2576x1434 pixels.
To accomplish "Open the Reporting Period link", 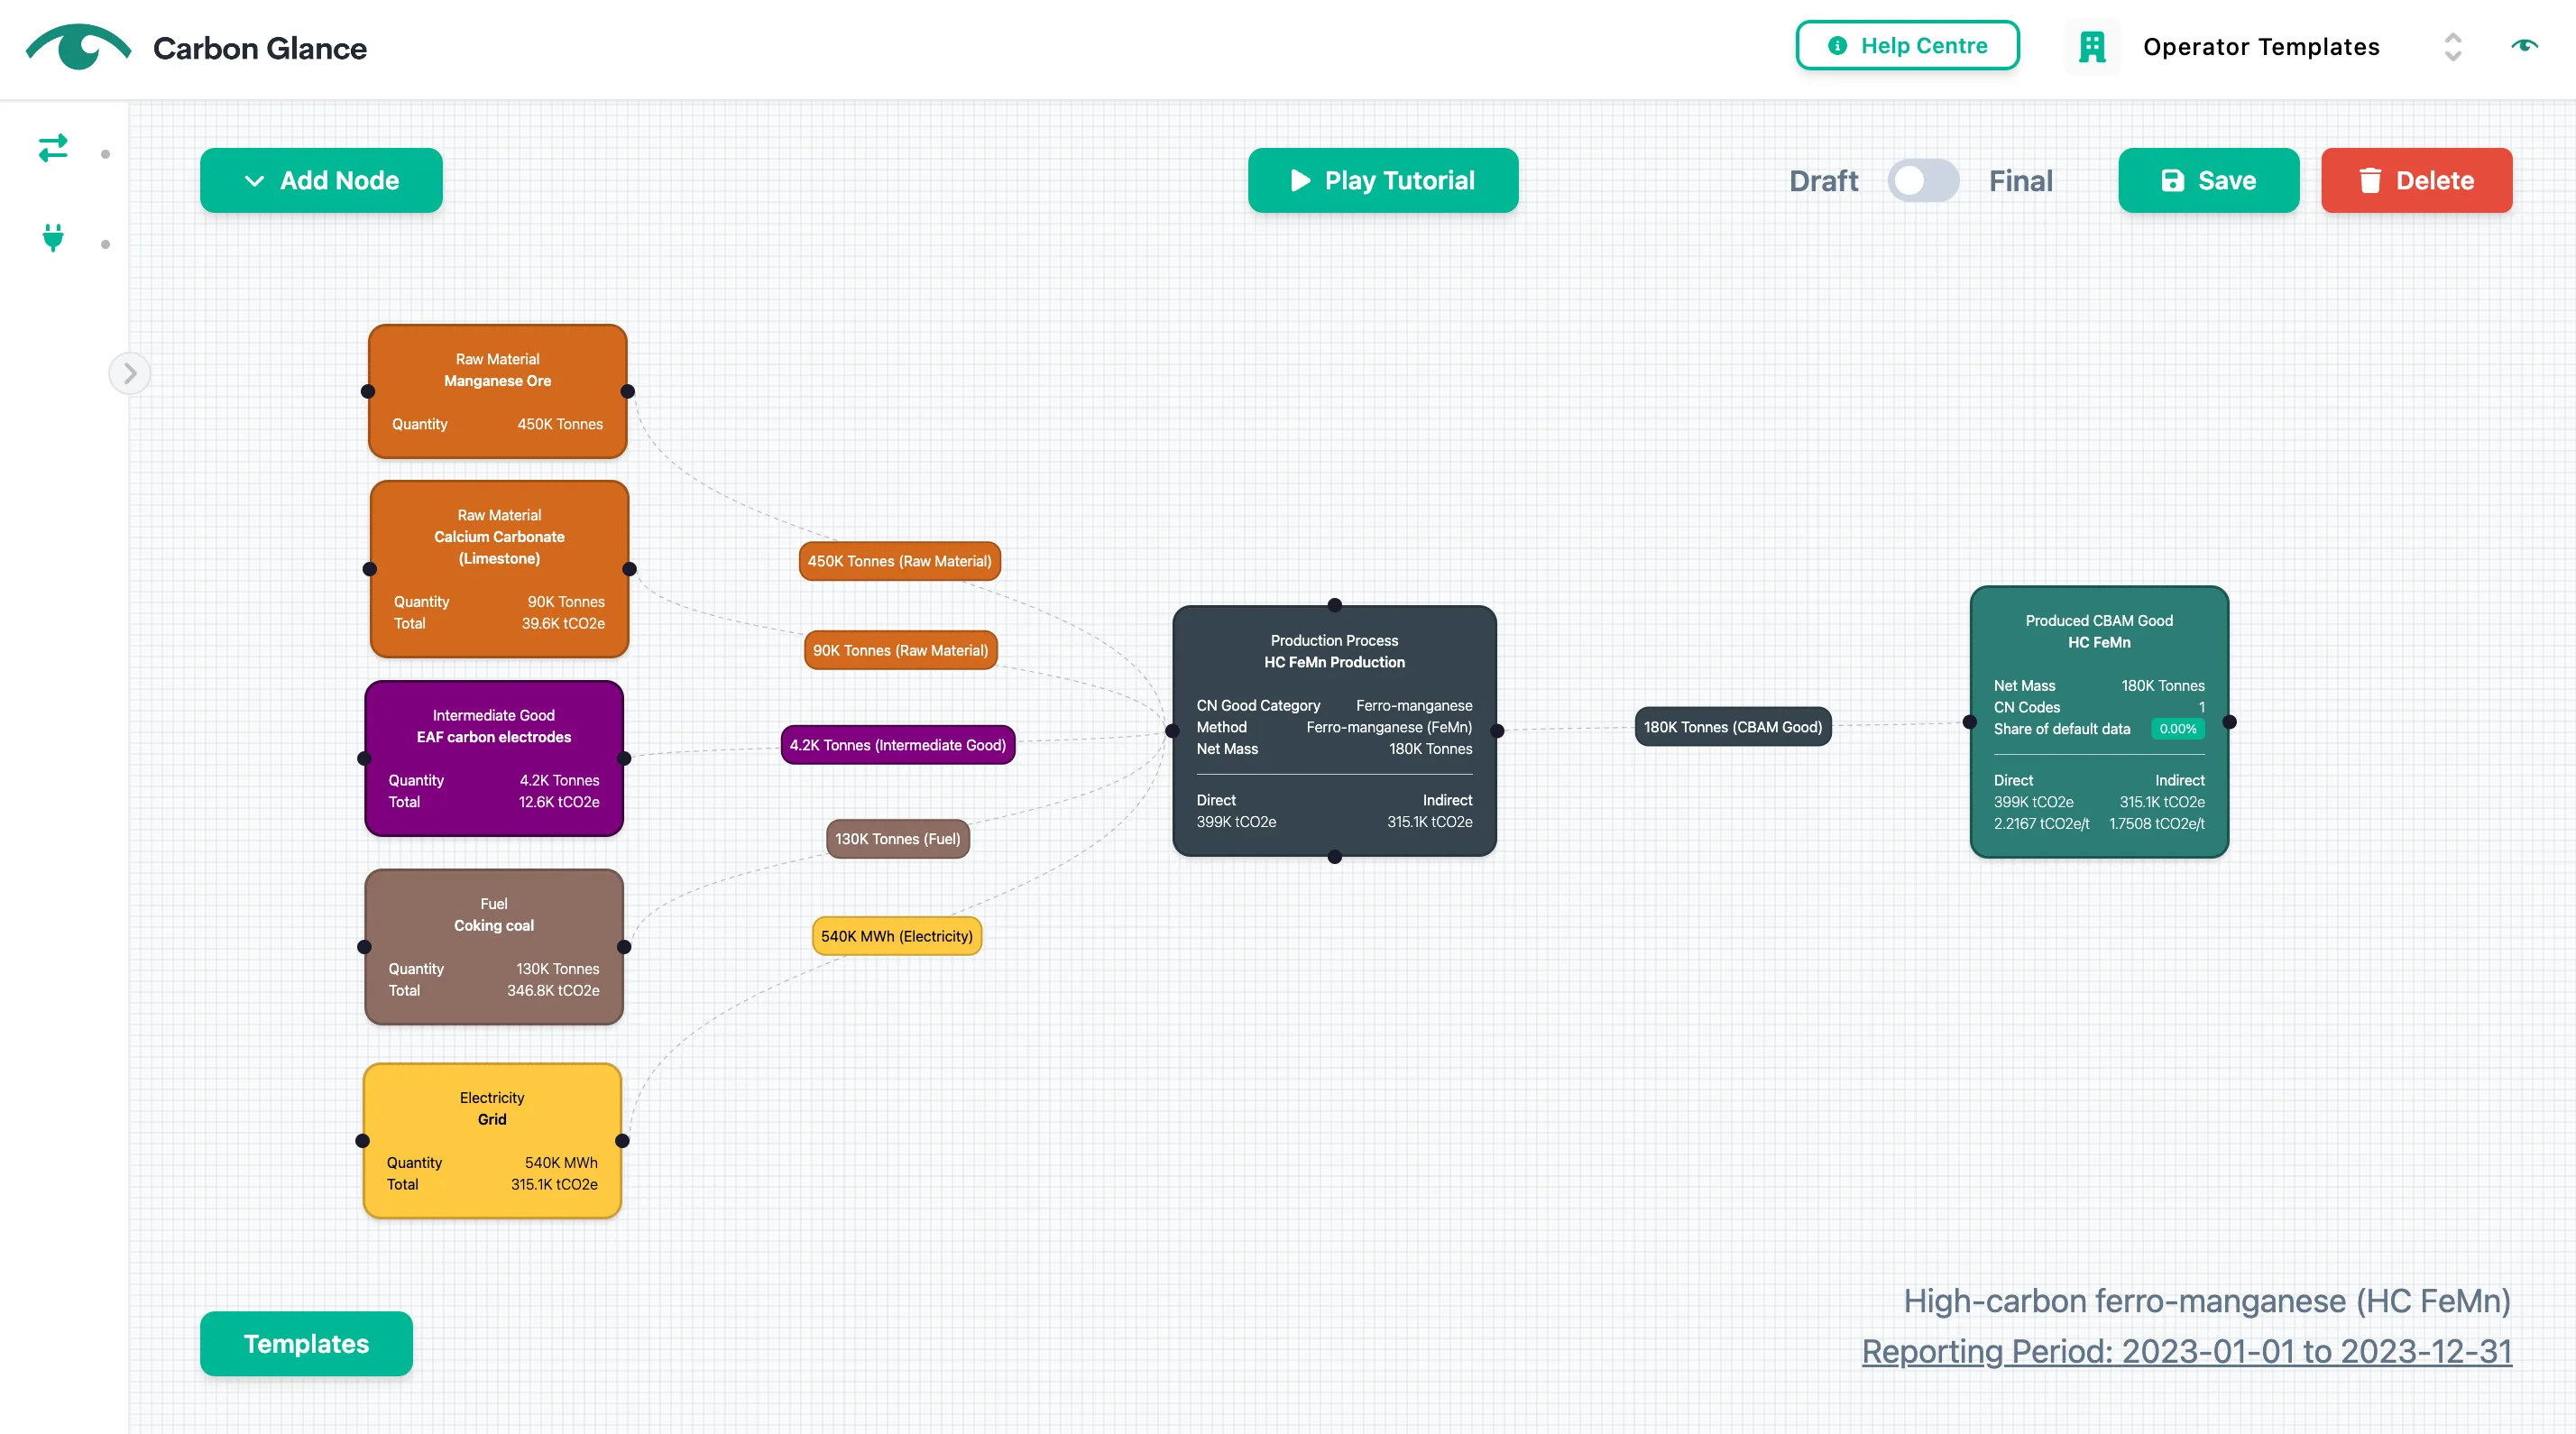I will pos(2186,1350).
